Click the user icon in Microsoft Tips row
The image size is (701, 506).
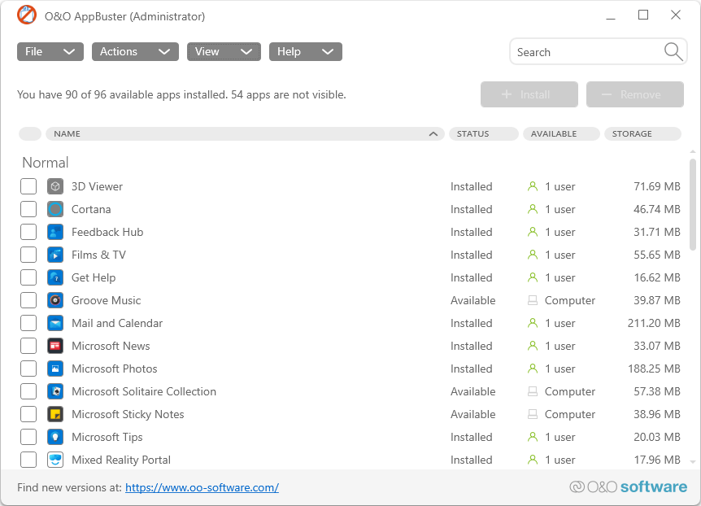coord(533,437)
